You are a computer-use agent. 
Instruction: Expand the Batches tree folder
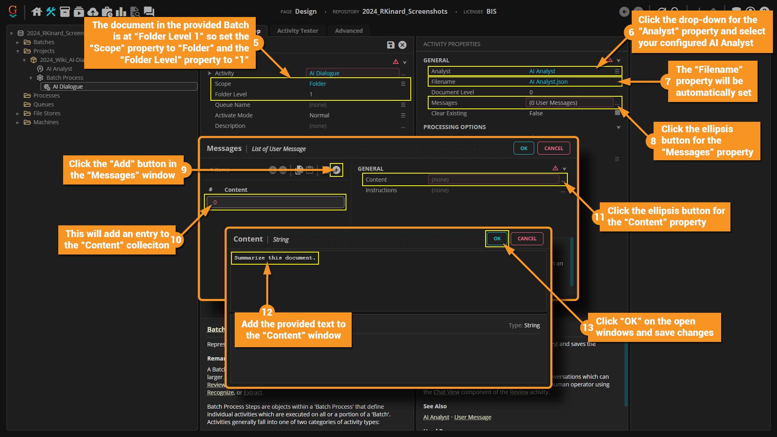click(x=18, y=42)
